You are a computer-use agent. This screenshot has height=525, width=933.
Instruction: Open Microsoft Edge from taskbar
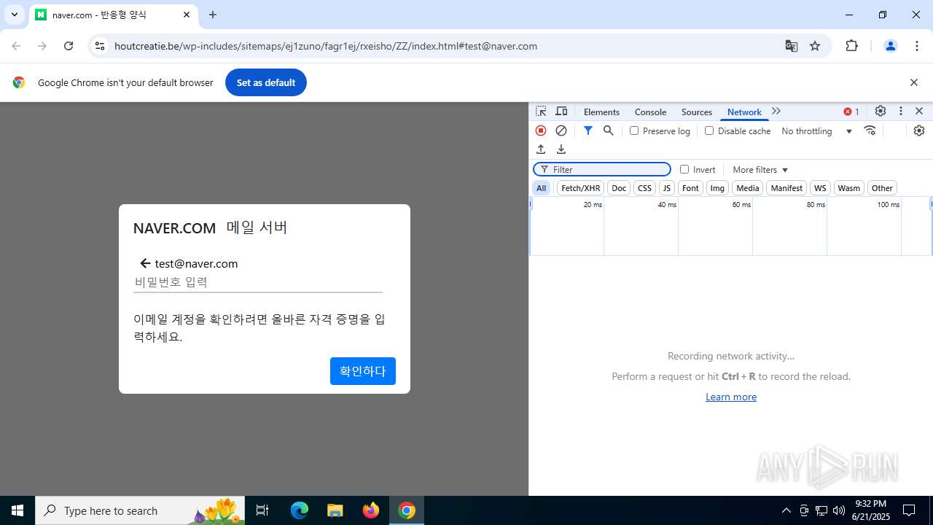300,510
